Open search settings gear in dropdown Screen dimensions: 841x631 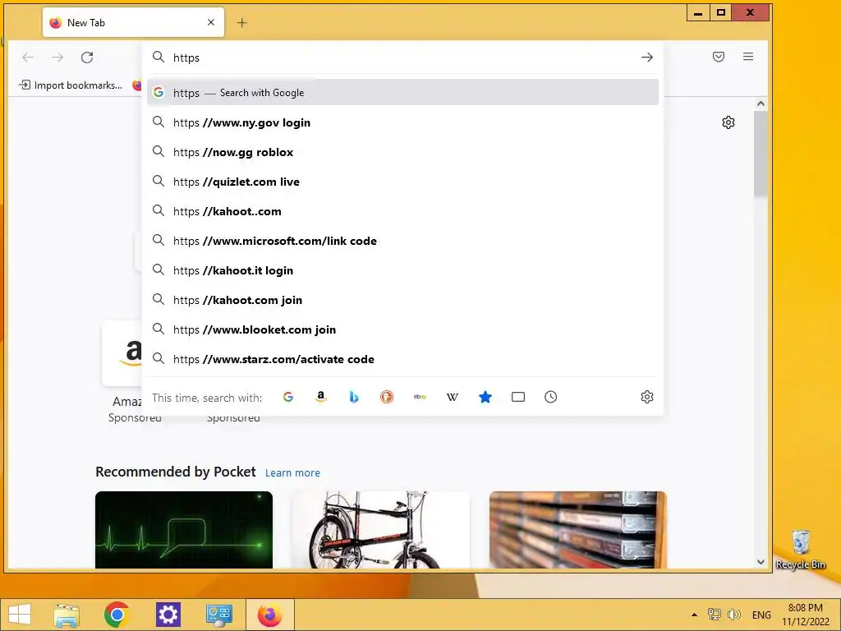[x=647, y=397]
